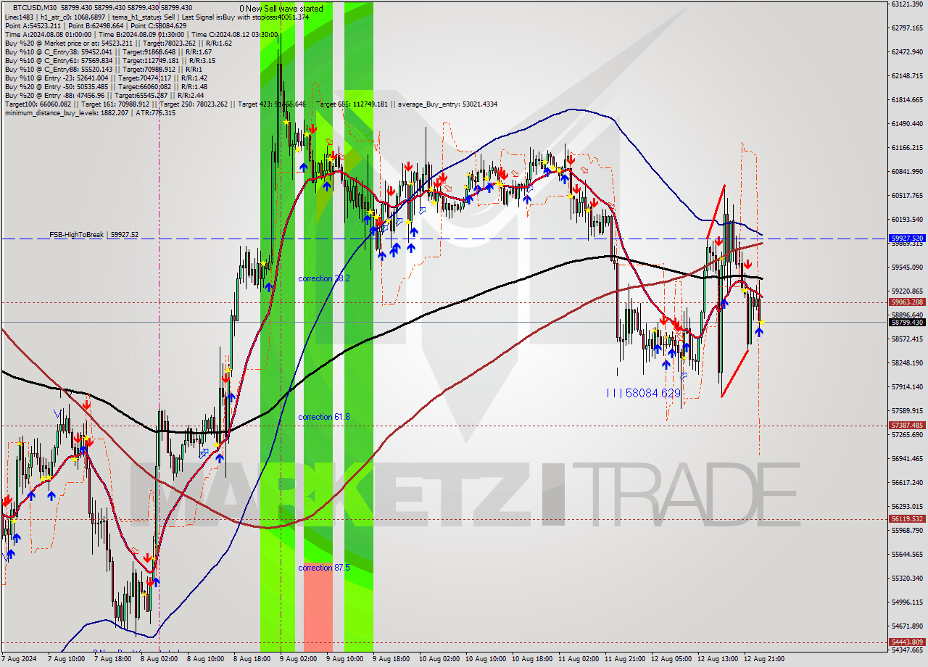928x667 pixels.
Task: Select the 'Buy %10 @ C_Entry38: 59452.041' line
Action: (108, 52)
